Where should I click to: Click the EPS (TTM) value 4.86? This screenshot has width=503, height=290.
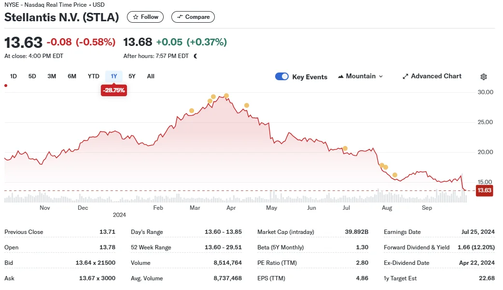[x=362, y=278]
